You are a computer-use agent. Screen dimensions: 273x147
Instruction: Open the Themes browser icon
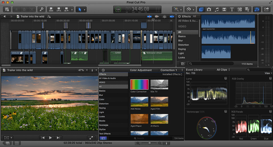pos(247,9)
